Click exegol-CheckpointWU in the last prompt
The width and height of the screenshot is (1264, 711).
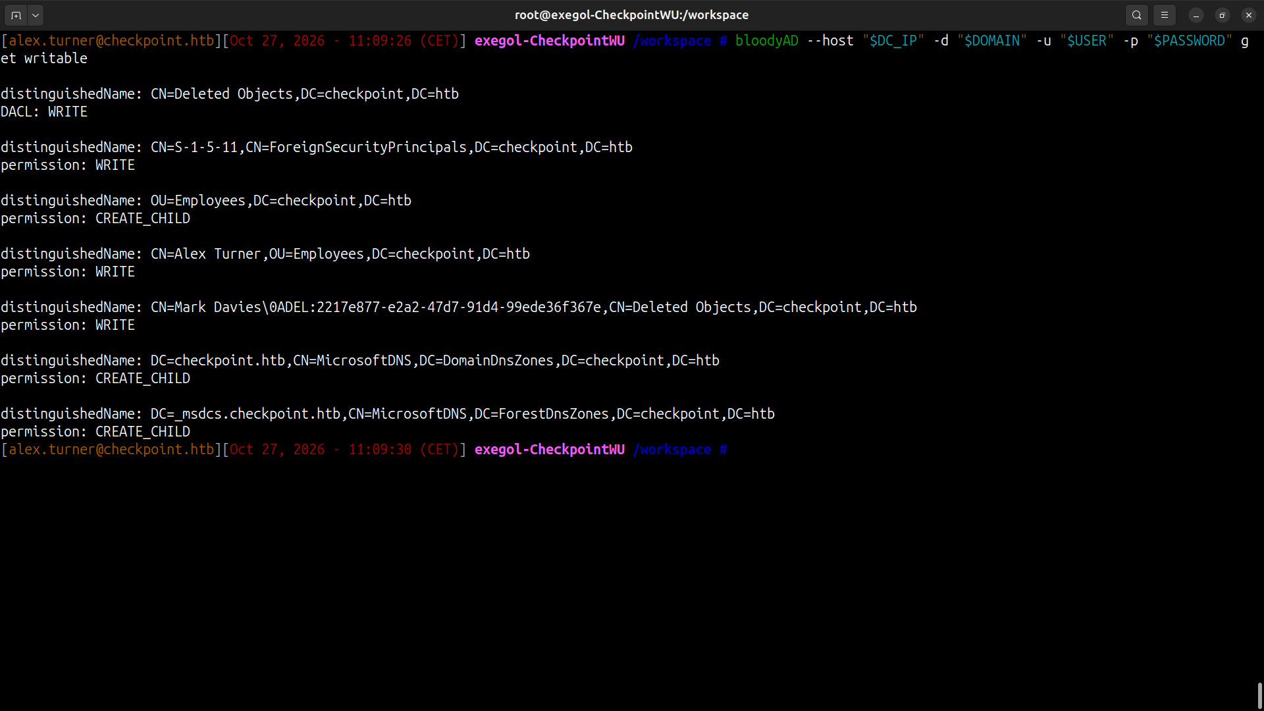[x=550, y=450]
